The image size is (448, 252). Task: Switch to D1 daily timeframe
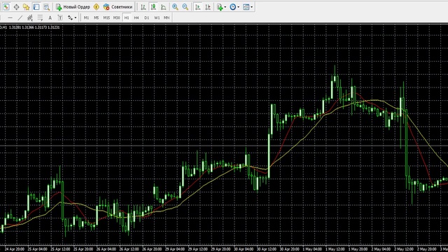146,17
